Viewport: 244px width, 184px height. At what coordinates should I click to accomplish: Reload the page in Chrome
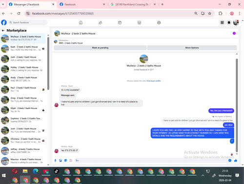pos(19,14)
